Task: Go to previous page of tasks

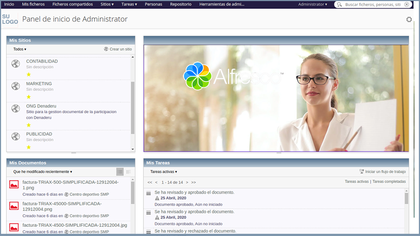Action: (x=157, y=182)
